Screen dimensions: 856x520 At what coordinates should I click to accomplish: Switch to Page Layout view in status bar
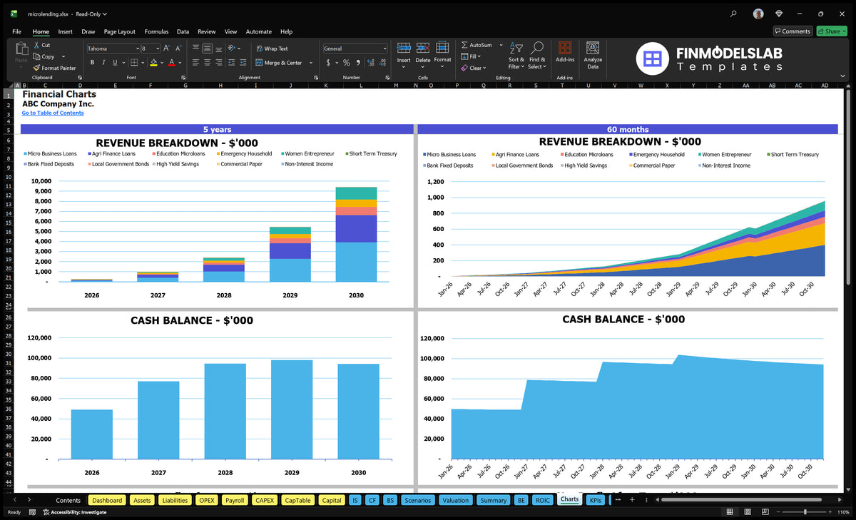pyautogui.click(x=746, y=512)
